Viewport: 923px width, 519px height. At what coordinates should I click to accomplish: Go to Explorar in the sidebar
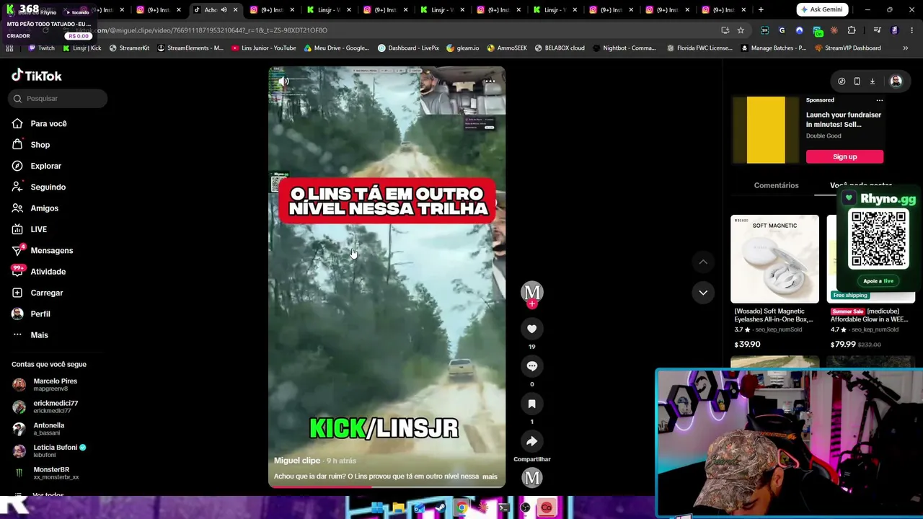pos(37,166)
